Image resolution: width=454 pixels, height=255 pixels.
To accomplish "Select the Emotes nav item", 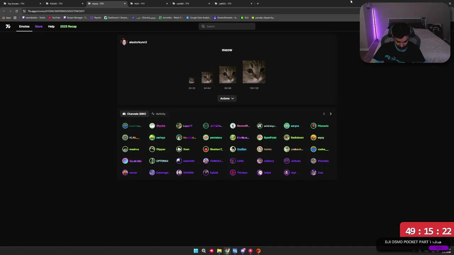I will pos(24,27).
